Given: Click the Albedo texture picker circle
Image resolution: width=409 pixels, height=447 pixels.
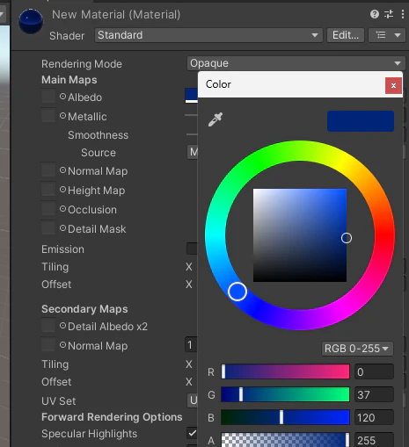Looking at the screenshot, I should pyautogui.click(x=62, y=97).
